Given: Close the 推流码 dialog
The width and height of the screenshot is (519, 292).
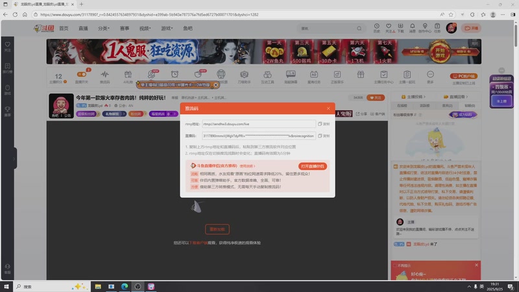Looking at the screenshot, I should pos(328,108).
